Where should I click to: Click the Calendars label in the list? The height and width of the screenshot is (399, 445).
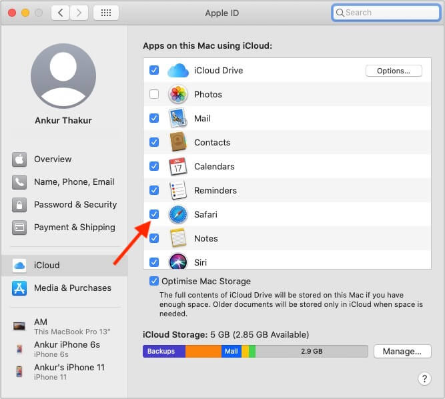tap(214, 166)
